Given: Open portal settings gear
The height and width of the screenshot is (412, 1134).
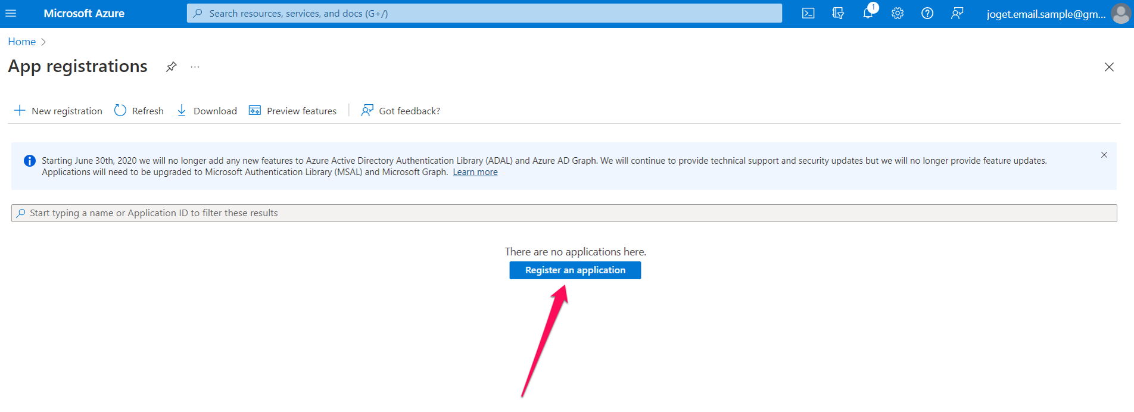Looking at the screenshot, I should [898, 13].
